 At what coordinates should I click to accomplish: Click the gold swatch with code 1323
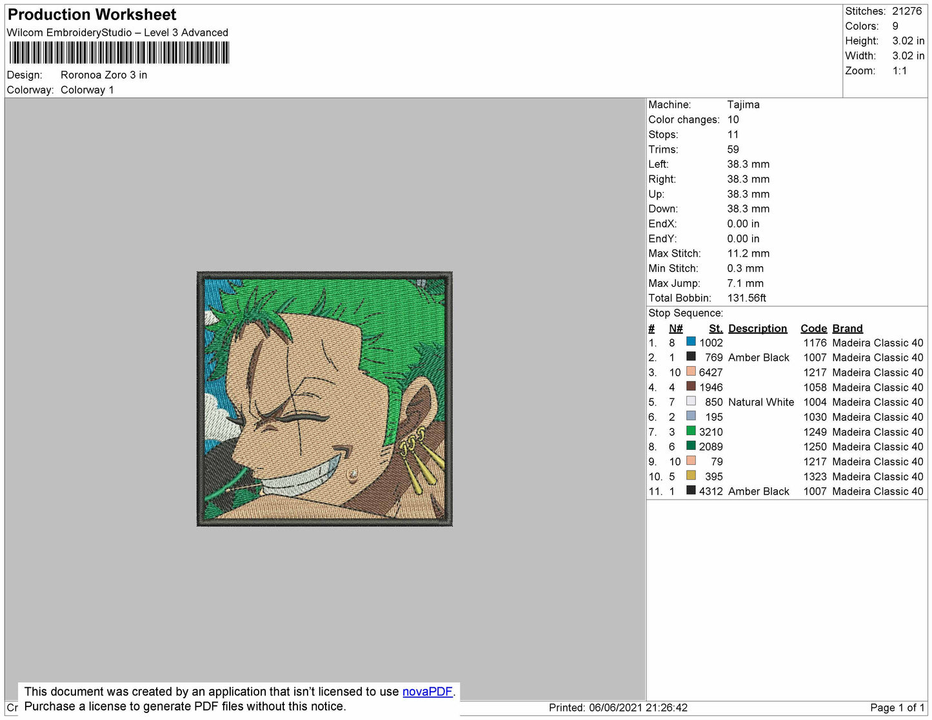click(691, 475)
